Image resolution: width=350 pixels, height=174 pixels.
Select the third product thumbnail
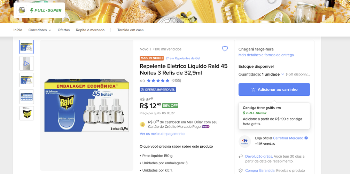pyautogui.click(x=26, y=80)
